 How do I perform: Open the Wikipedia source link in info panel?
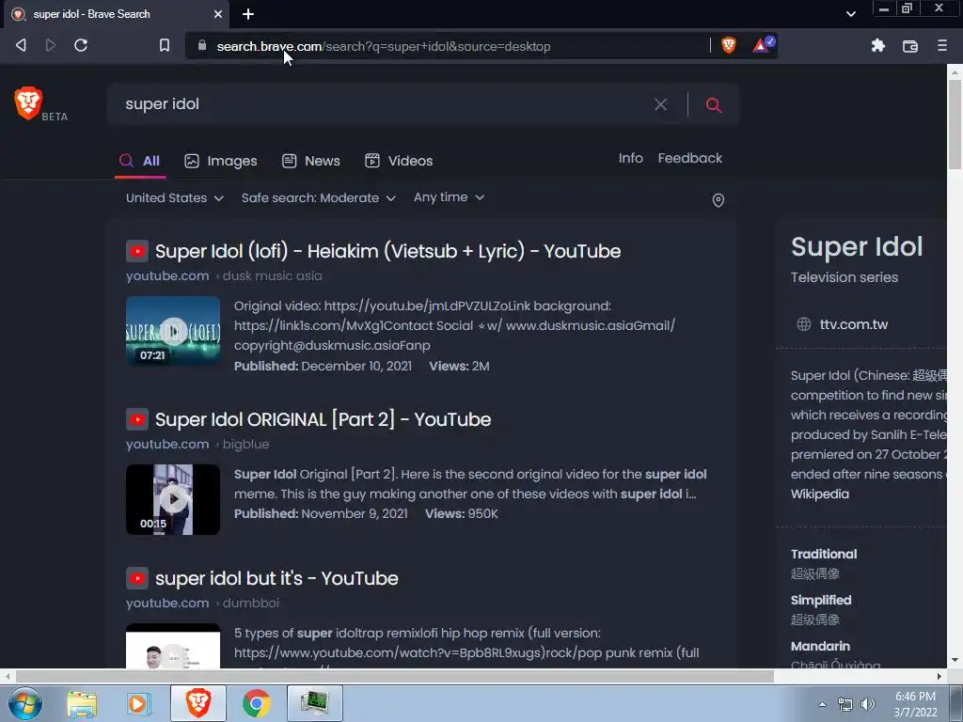click(x=820, y=494)
